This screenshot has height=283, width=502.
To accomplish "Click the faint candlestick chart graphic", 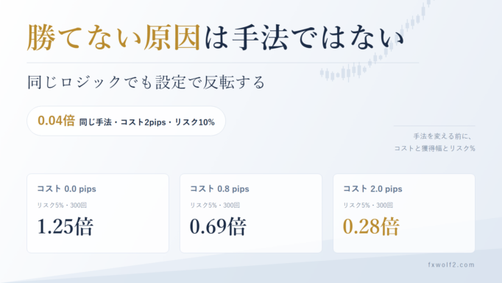I will click(x=376, y=41).
